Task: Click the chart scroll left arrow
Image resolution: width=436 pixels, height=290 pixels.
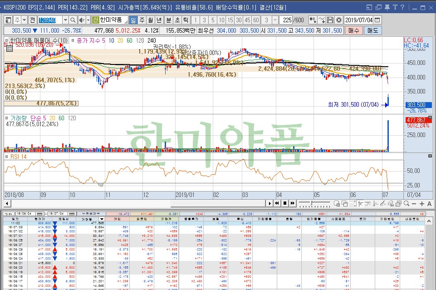Action: click(x=8, y=203)
